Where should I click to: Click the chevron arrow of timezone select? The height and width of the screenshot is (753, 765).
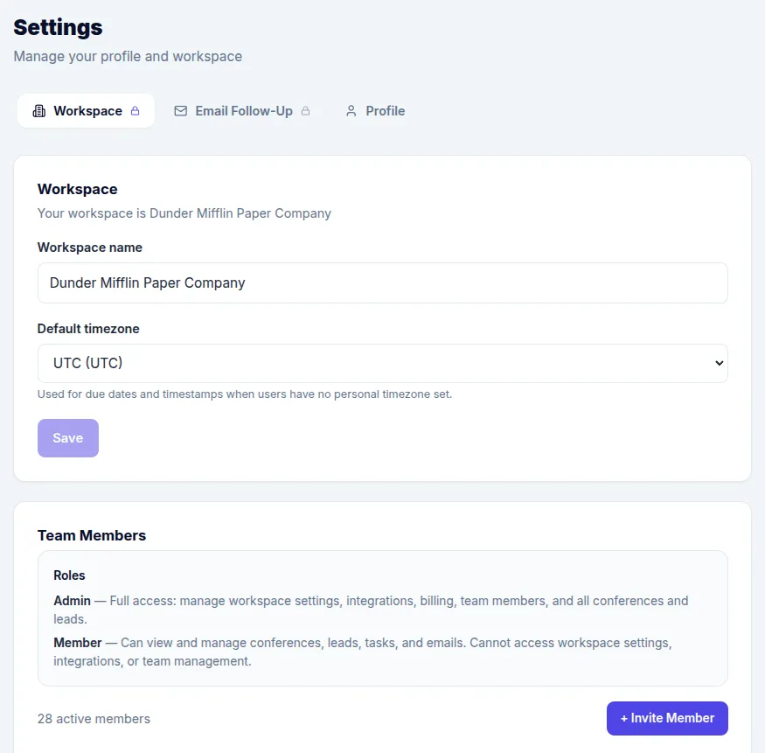point(719,363)
